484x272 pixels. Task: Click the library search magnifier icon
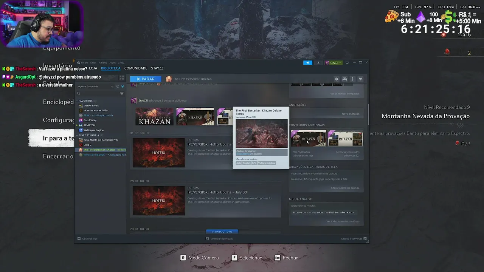[x=79, y=93]
